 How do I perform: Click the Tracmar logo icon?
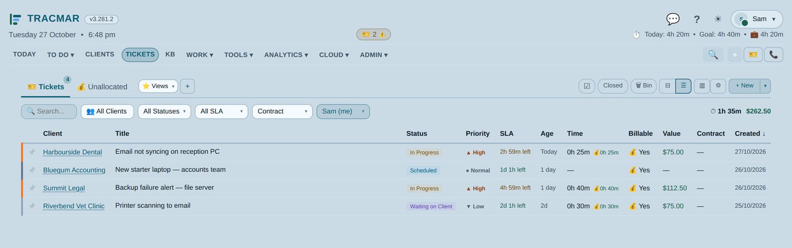(15, 19)
